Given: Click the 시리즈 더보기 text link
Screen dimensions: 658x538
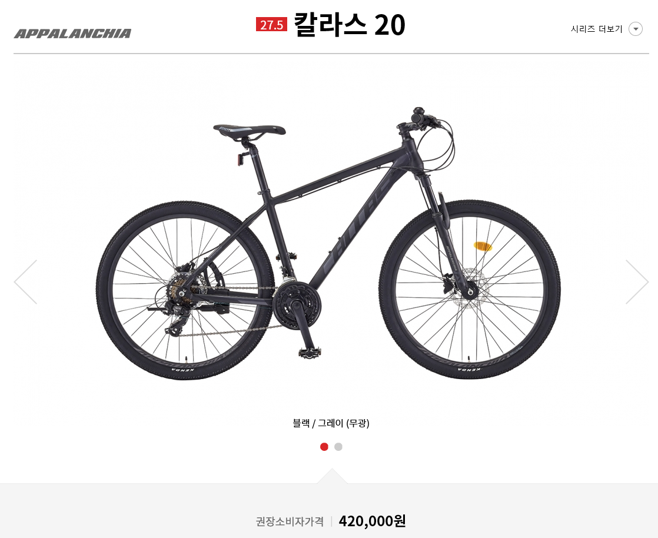Looking at the screenshot, I should pos(596,29).
